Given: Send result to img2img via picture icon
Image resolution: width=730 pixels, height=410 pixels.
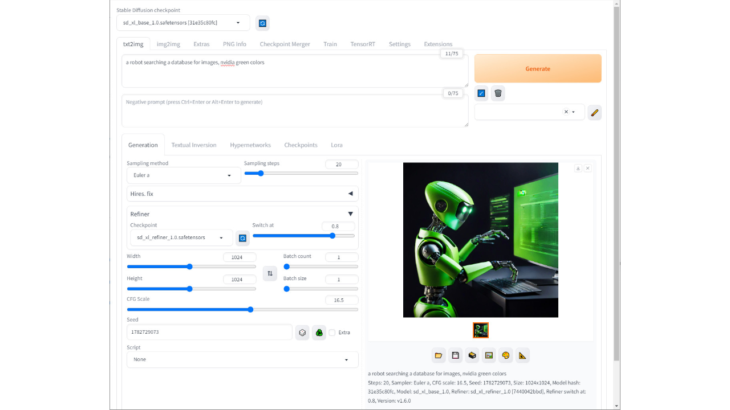Looking at the screenshot, I should click(x=489, y=355).
